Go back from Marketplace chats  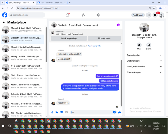(4, 22)
